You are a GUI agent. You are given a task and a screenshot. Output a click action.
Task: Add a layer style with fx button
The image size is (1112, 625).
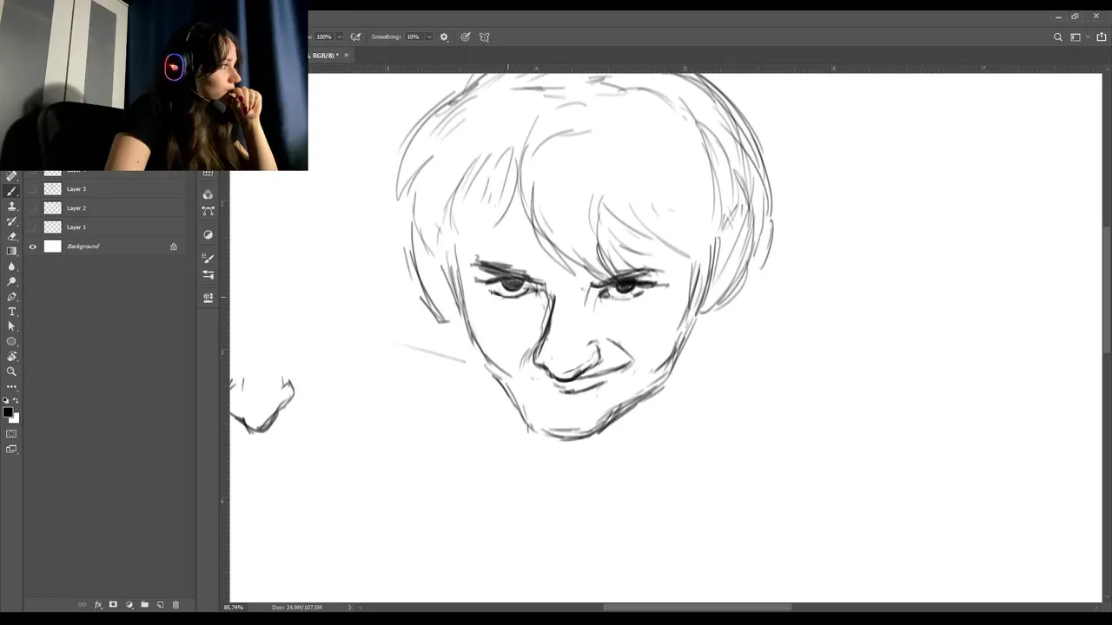pyautogui.click(x=98, y=604)
